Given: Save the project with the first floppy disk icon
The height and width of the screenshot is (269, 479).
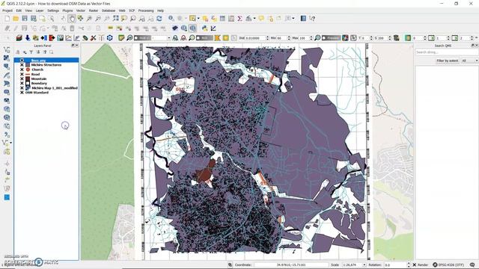Looking at the screenshot, I should [x=25, y=19].
